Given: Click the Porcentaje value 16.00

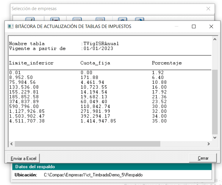Looking at the screenshot, I should pyautogui.click(x=159, y=87).
